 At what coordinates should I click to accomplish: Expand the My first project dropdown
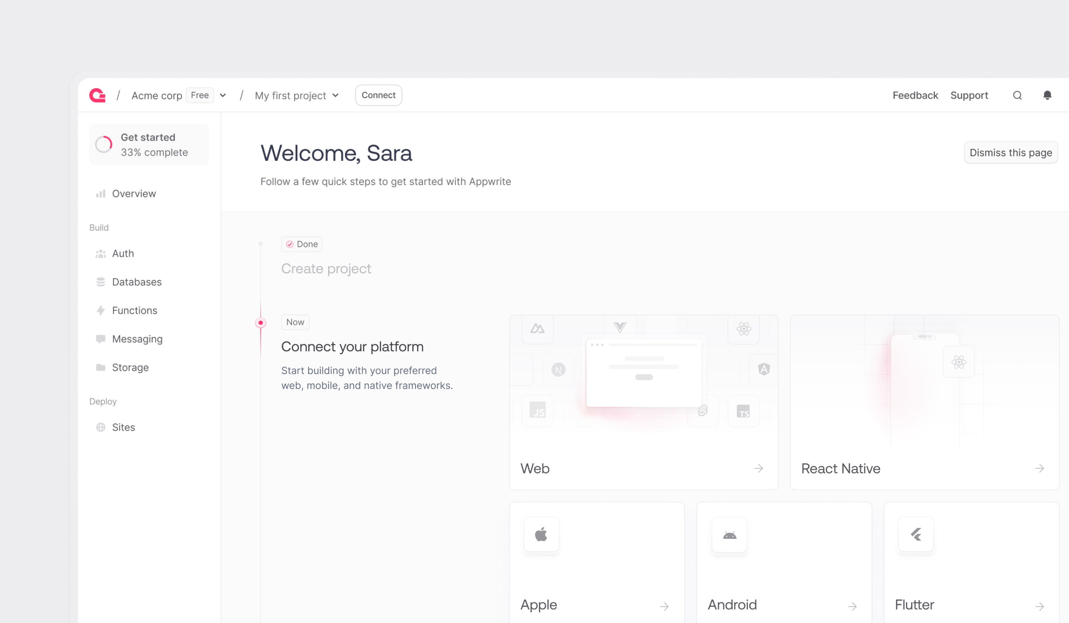coord(335,95)
